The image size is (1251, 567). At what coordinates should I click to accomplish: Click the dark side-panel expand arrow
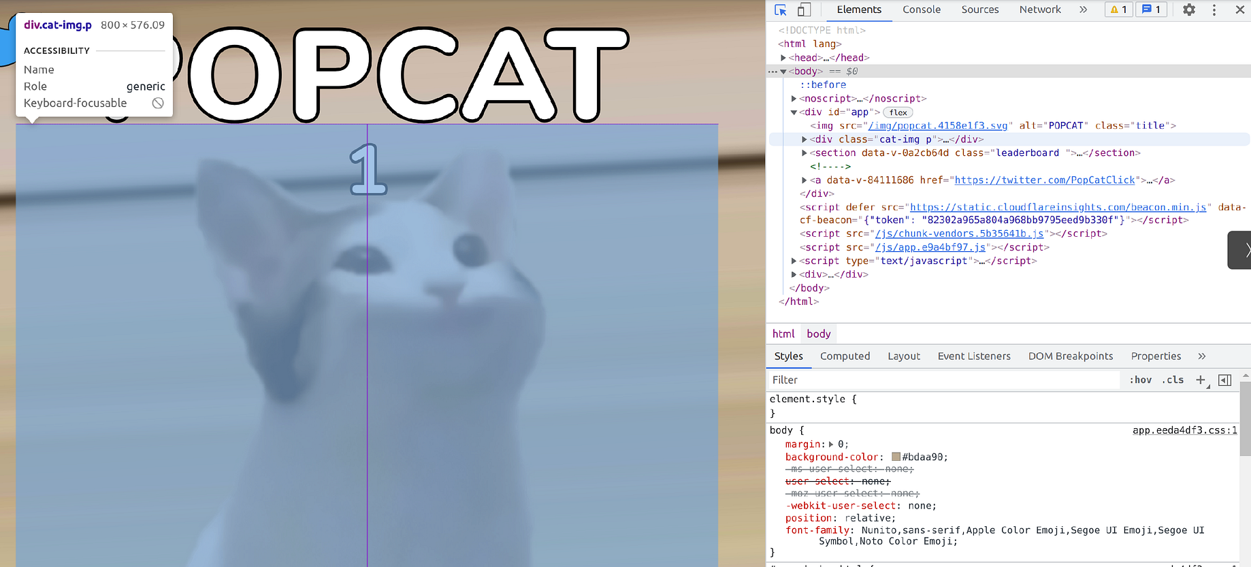point(1240,250)
